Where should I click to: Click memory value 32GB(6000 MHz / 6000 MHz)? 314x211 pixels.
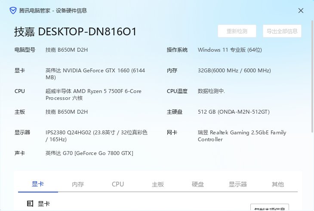pyautogui.click(x=234, y=70)
